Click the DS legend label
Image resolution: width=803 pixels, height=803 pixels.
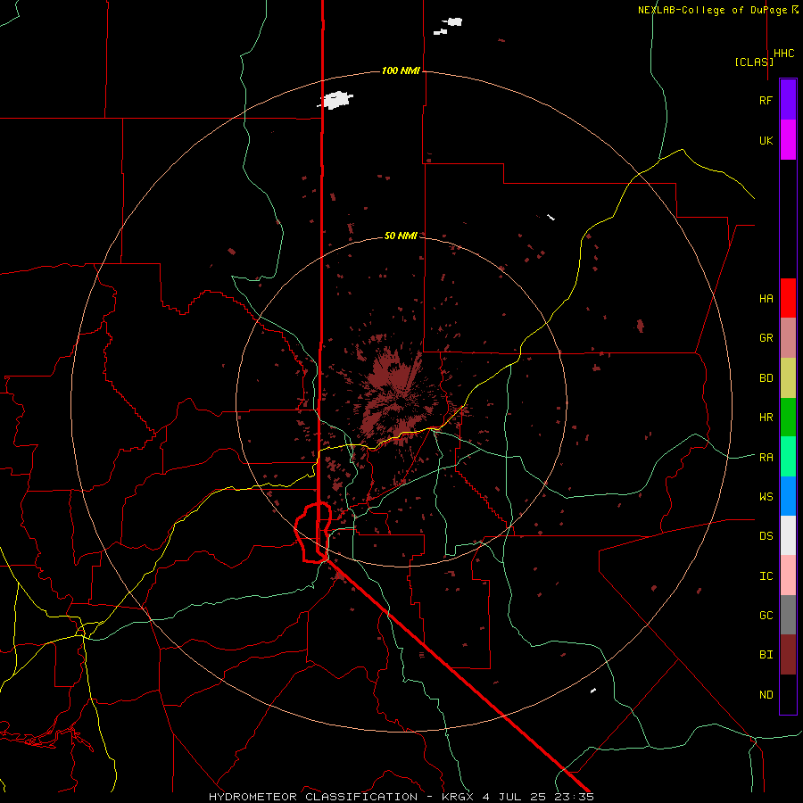pos(766,536)
